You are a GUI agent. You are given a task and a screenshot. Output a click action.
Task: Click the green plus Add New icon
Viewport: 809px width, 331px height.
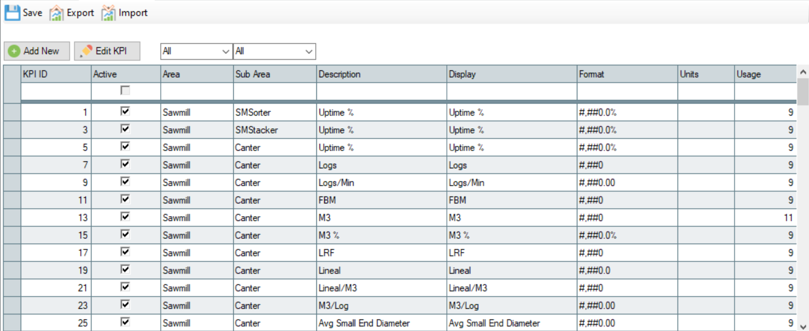coord(14,51)
